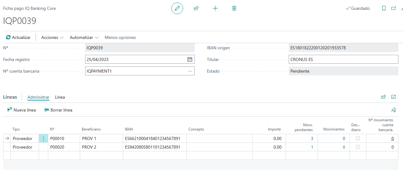Click Nueva línea button

click(x=21, y=110)
